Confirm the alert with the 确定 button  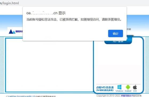point(115,33)
